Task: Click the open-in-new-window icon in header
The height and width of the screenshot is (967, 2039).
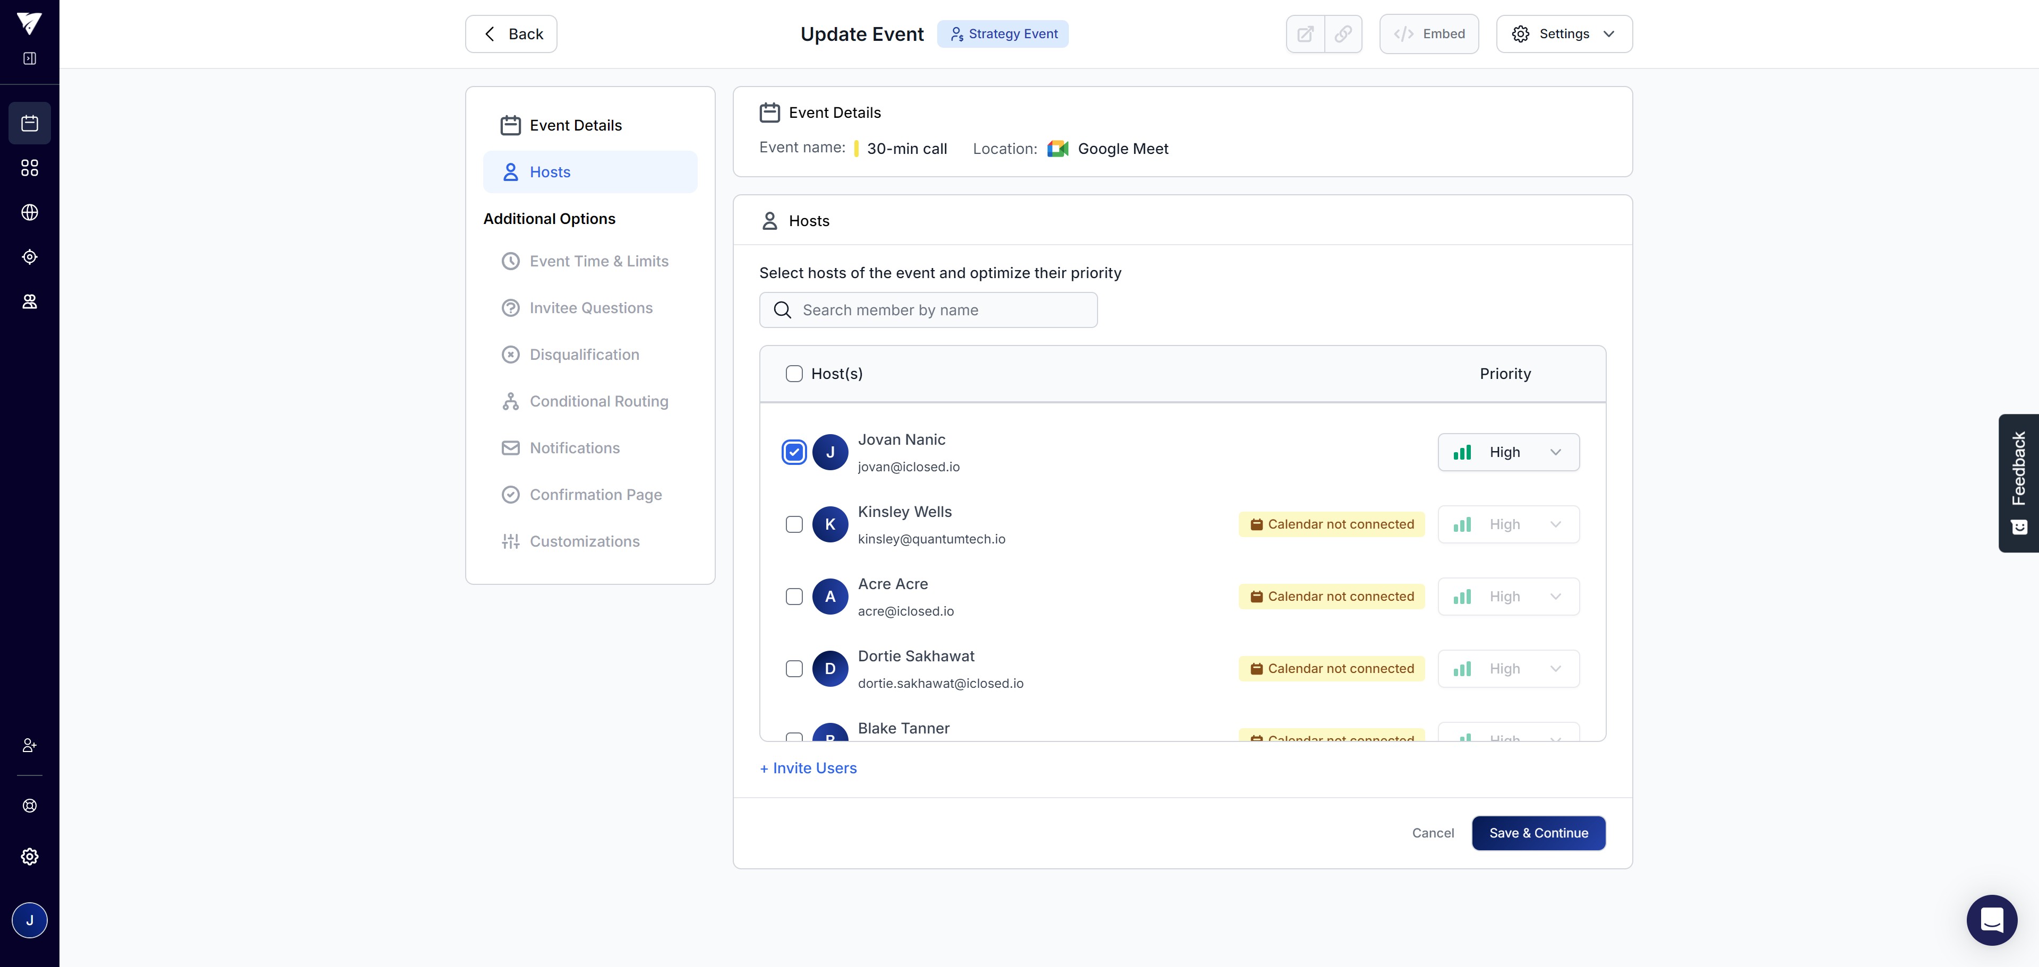Action: click(1305, 34)
